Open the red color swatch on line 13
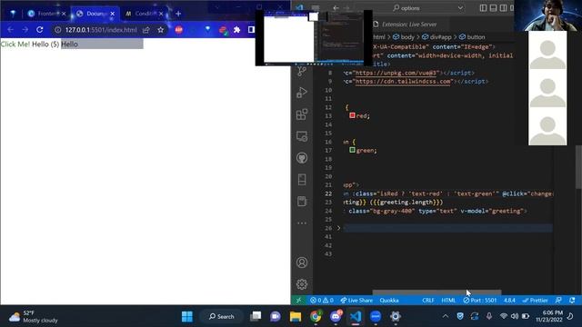Viewport: 582px width, 327px height. [352, 115]
